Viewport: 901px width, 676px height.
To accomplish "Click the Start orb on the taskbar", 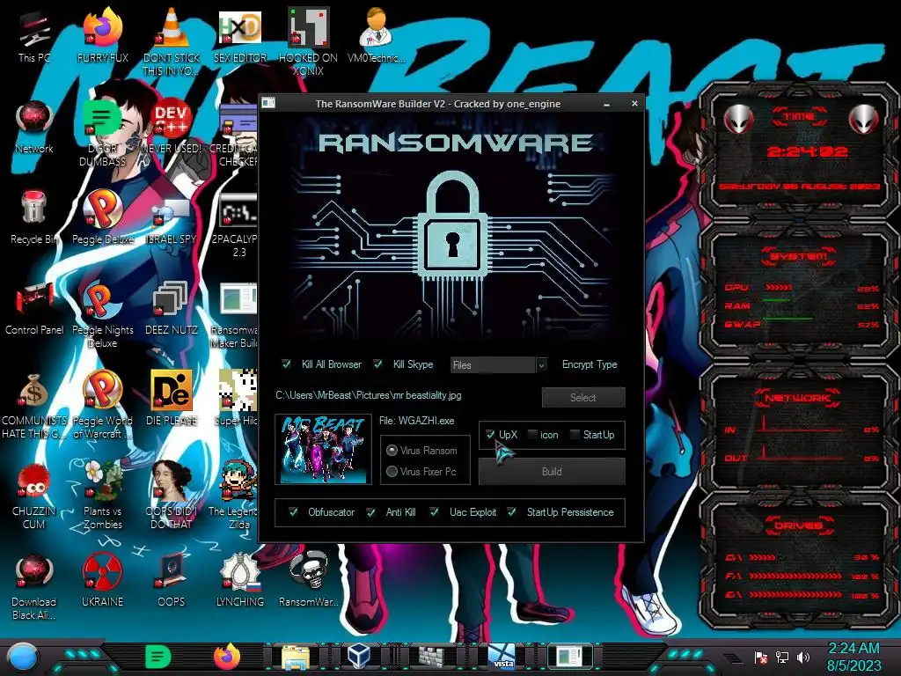I will tap(23, 658).
